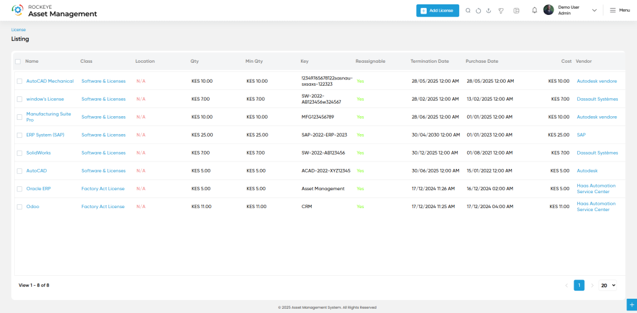This screenshot has width=637, height=313.
Task: Check the Manufacturing Suite Pro row checkbox
Action: tap(19, 117)
